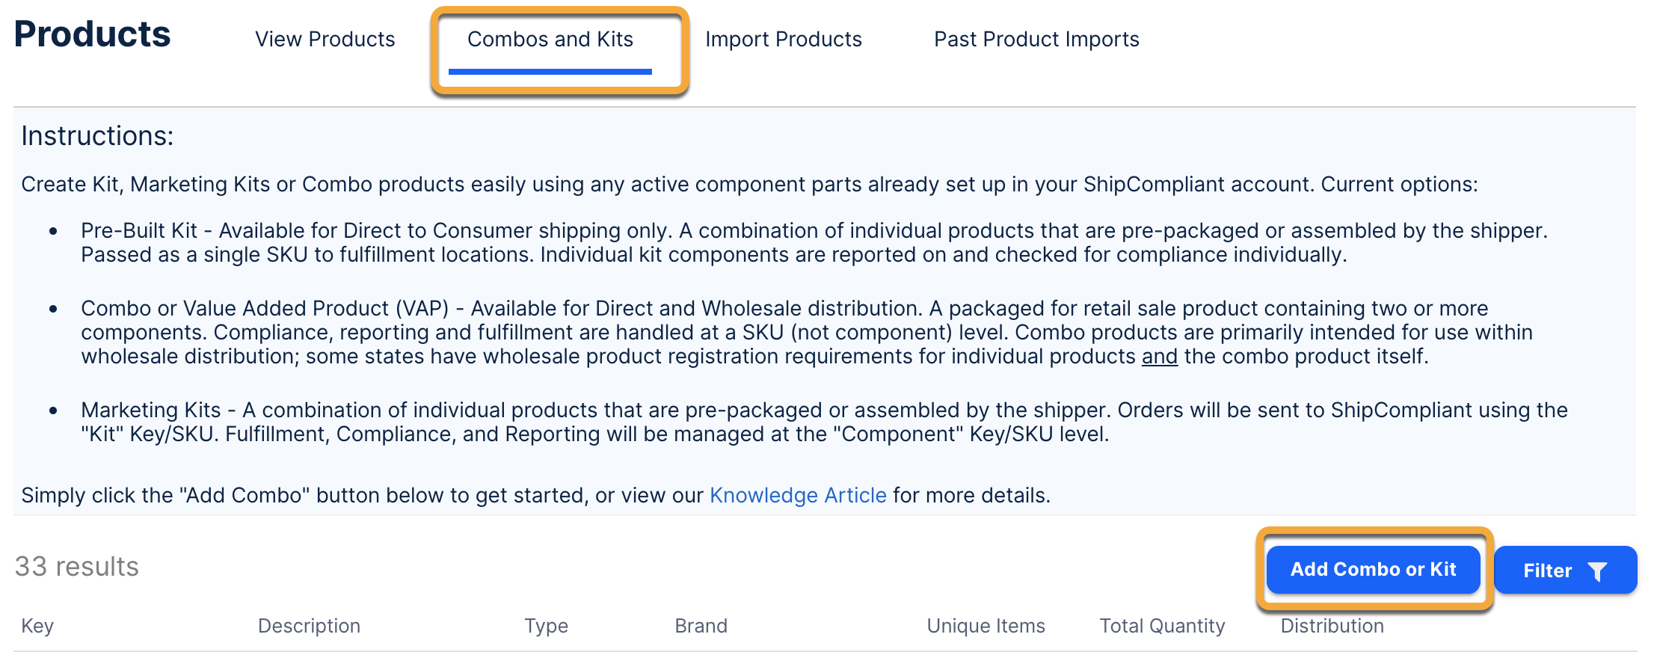
Task: Switch to the Import Products tab
Action: tap(783, 40)
